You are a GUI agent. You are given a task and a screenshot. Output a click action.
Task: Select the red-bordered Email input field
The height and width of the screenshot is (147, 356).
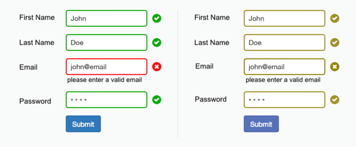click(106, 67)
